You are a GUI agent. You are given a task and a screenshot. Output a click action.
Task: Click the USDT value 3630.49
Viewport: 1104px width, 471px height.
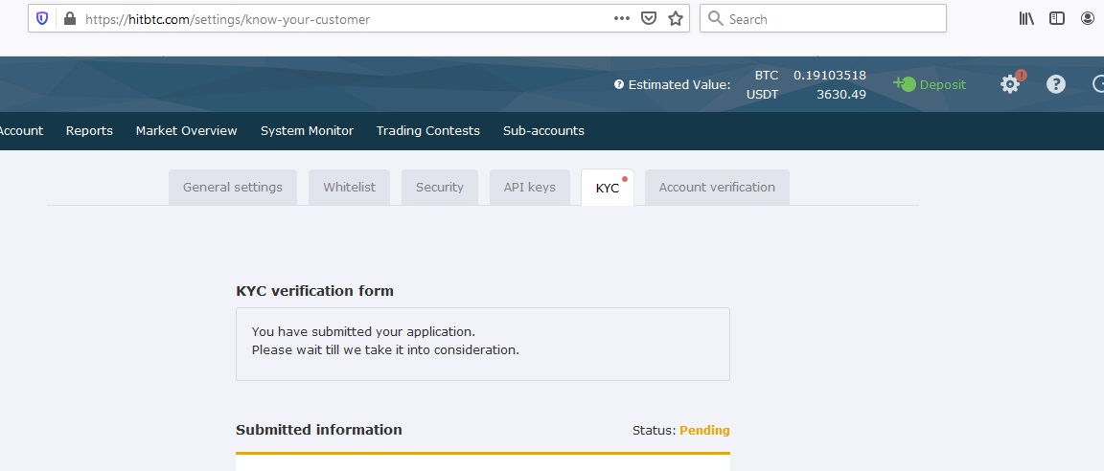840,94
